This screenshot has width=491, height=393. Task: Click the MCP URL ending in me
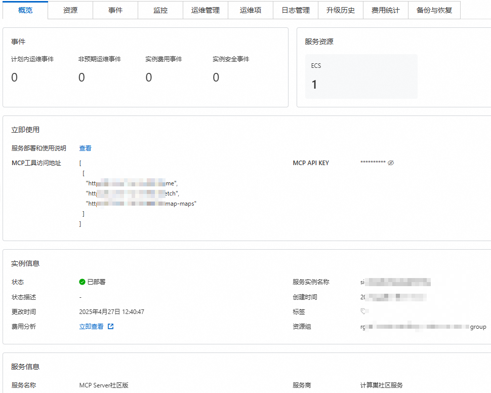132,183
